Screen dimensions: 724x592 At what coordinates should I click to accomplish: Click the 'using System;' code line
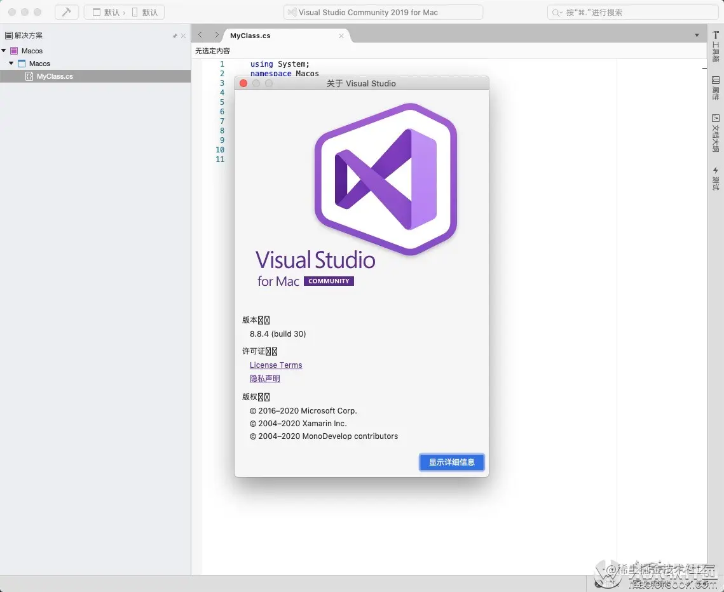(x=280, y=64)
